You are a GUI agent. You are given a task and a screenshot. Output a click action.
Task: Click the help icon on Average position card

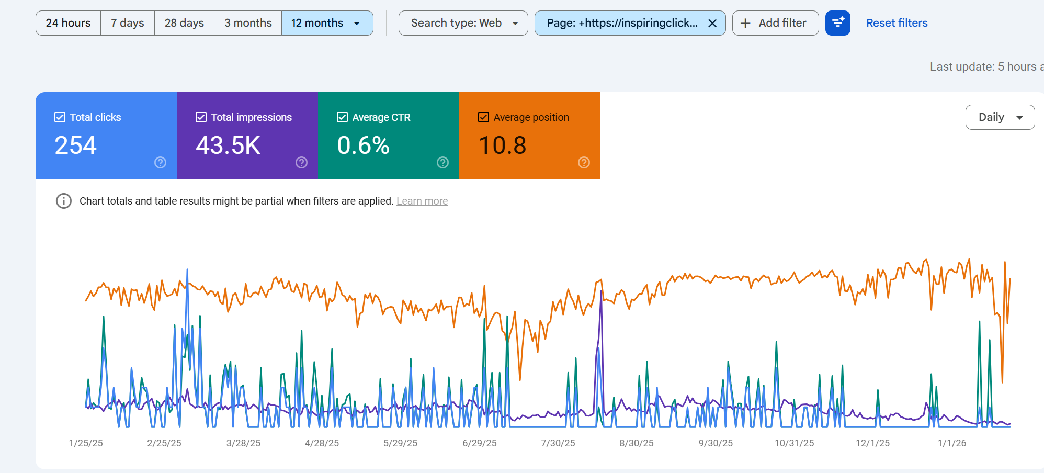click(x=584, y=163)
